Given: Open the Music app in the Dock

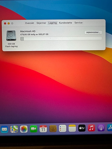Looking at the screenshot, I should (x=91, y=128).
